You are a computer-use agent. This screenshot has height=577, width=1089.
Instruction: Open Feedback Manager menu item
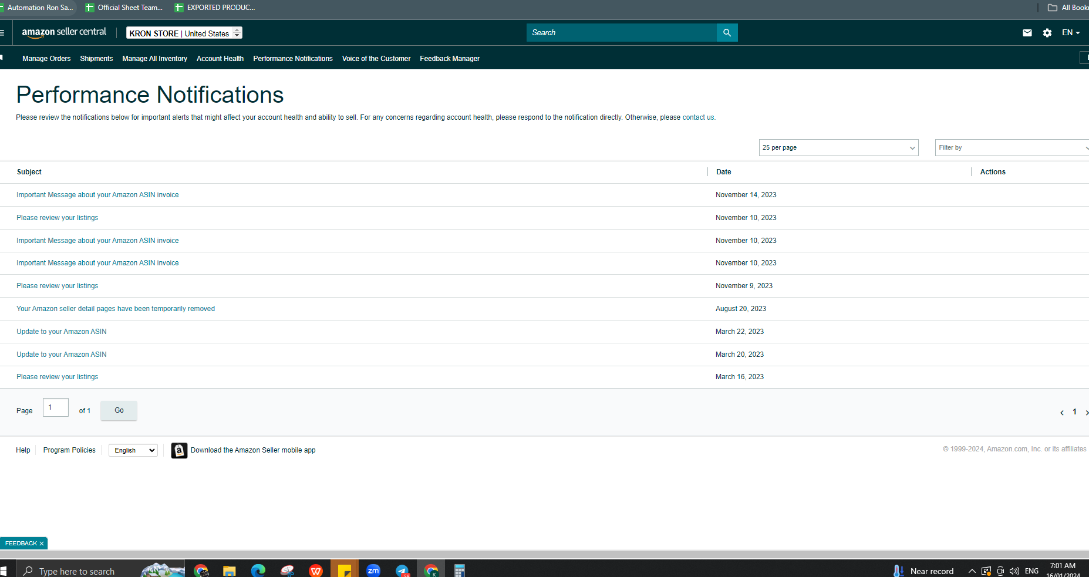coord(450,59)
